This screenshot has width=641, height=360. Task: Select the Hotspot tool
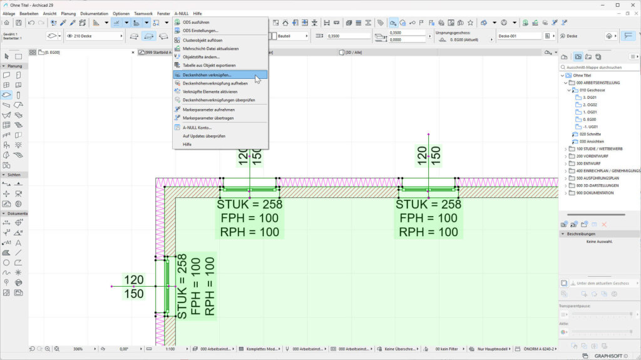tap(18, 272)
